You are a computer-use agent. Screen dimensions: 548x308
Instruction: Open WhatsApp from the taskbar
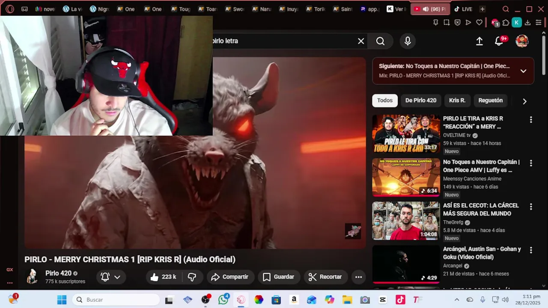click(223, 300)
